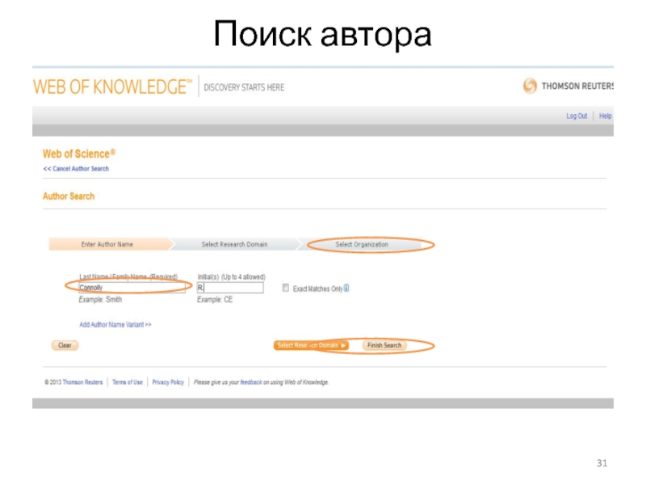The image size is (646, 485).
Task: Click the Example: Smith hint text
Action: click(x=100, y=299)
